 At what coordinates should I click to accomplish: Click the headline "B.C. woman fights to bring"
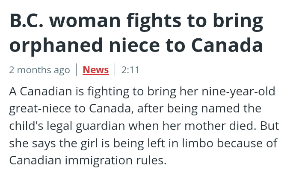click(x=136, y=21)
